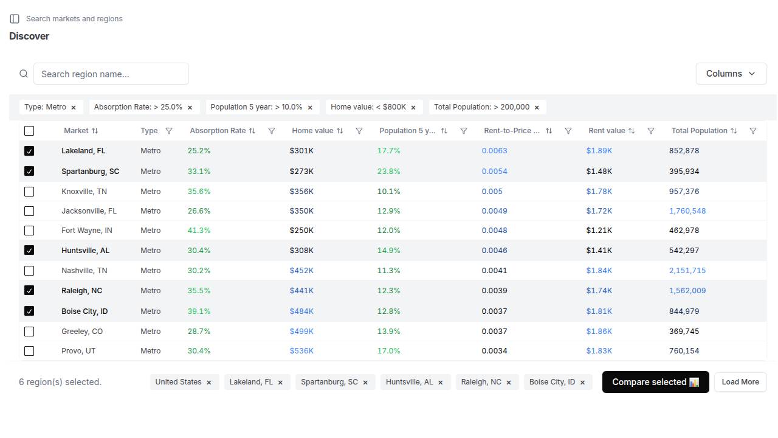The image size is (778, 438).
Task: Open filter funnel for Absorption Rate column
Action: [x=272, y=131]
